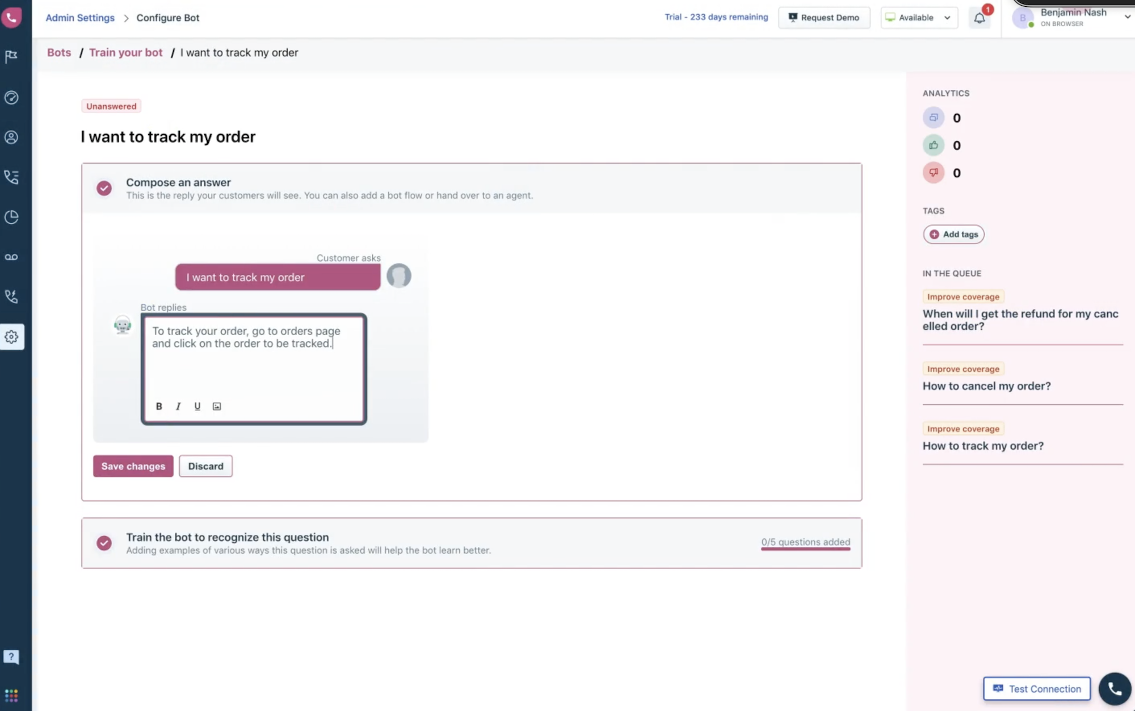Select How to track my order queue item

pyautogui.click(x=983, y=446)
